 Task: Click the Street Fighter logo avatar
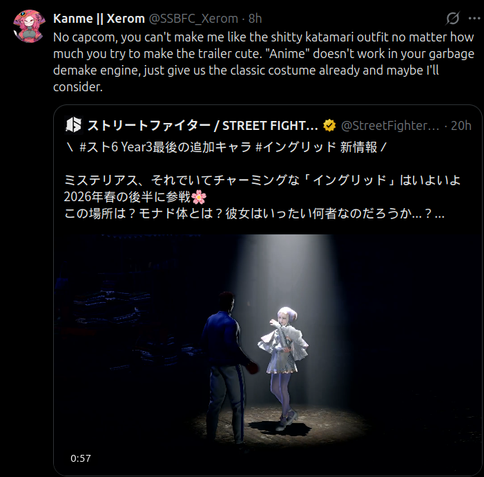click(x=73, y=125)
